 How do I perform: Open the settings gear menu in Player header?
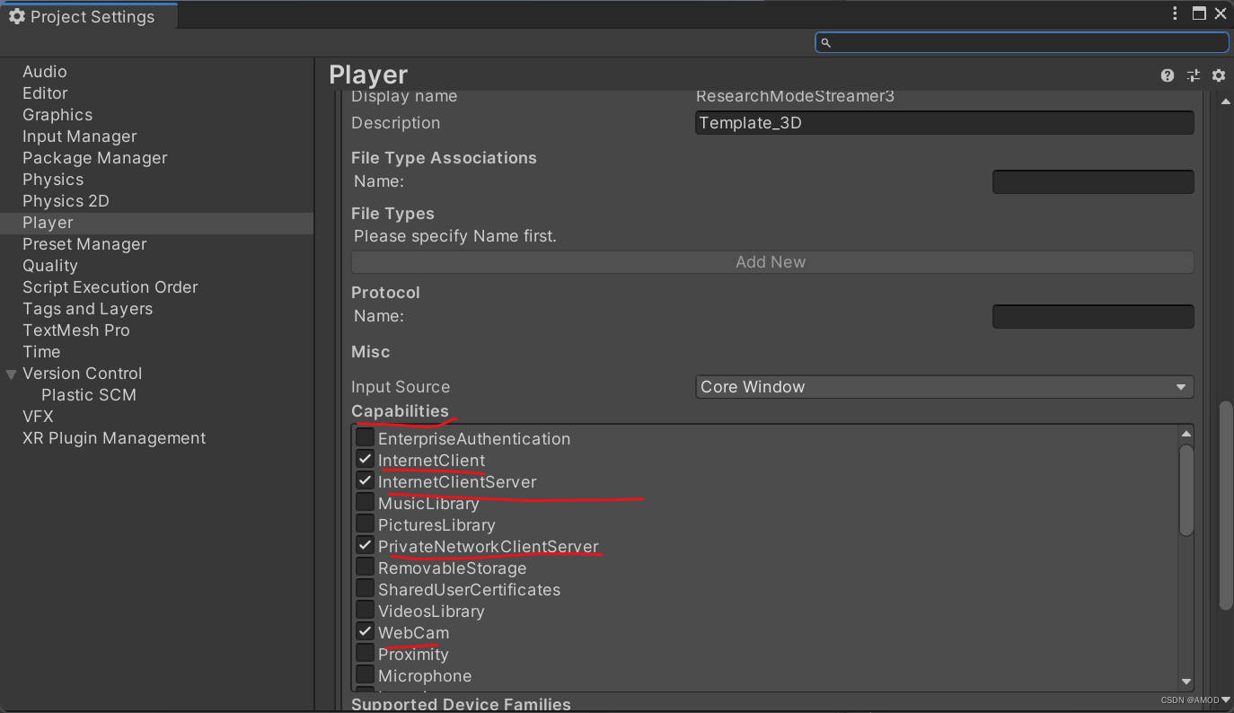1218,75
